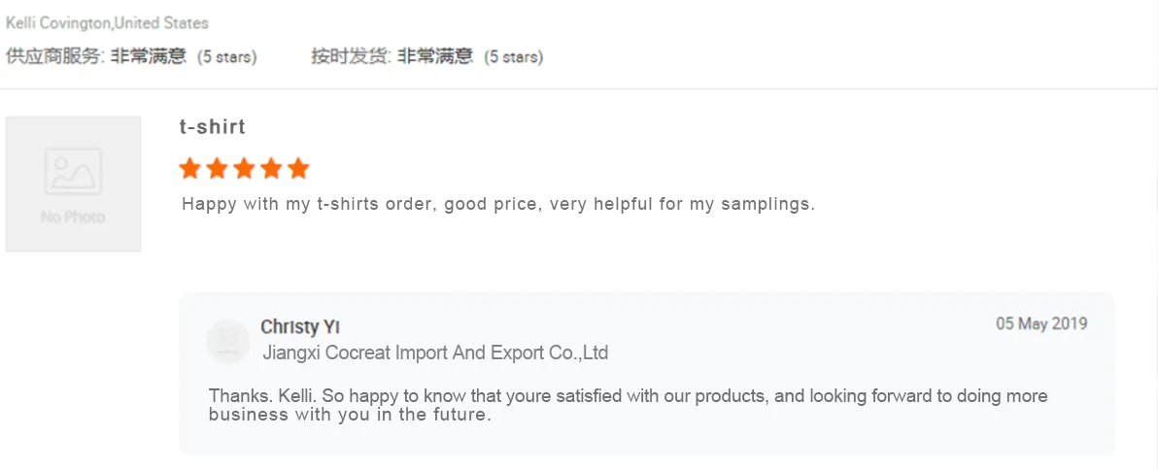Open Christy Yi's profile name

click(300, 327)
